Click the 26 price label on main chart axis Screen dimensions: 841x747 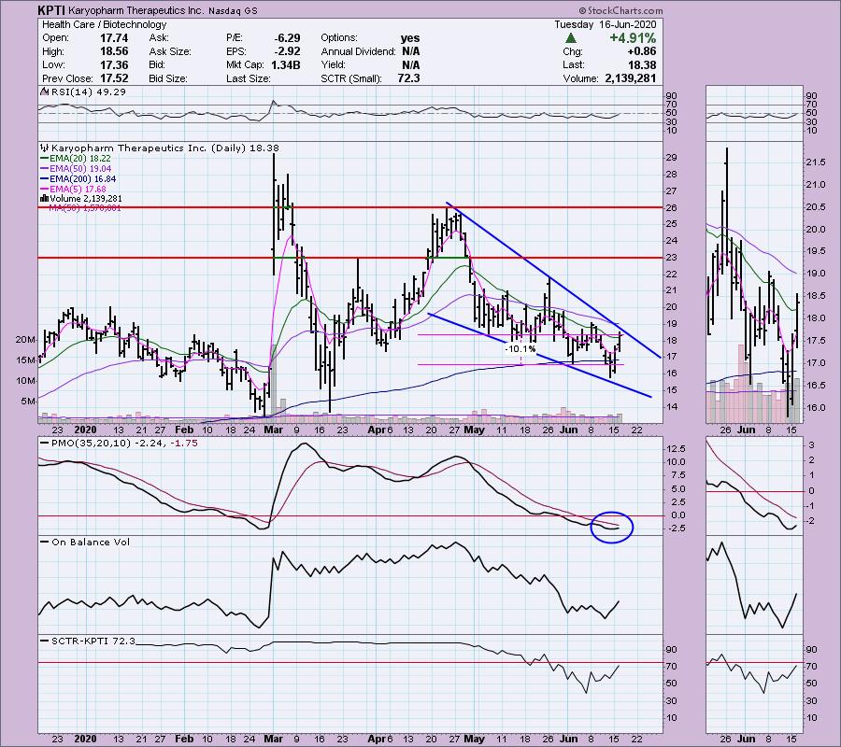672,208
